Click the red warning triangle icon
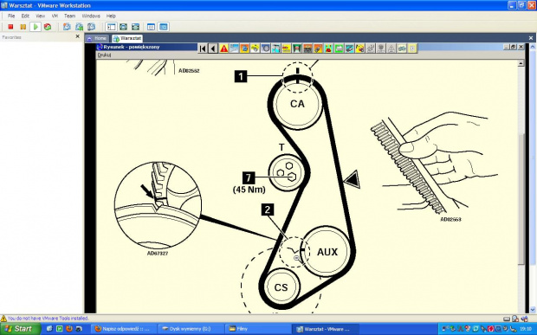537x335 pixels. (x=223, y=48)
